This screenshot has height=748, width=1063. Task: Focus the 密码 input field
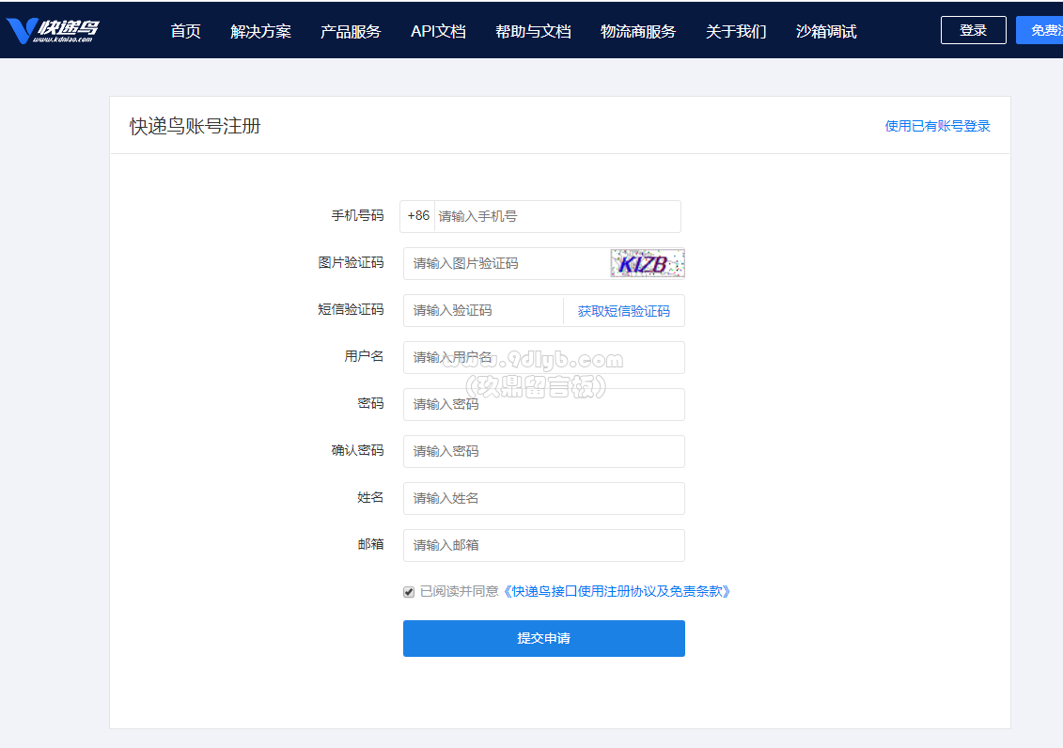pyautogui.click(x=543, y=404)
